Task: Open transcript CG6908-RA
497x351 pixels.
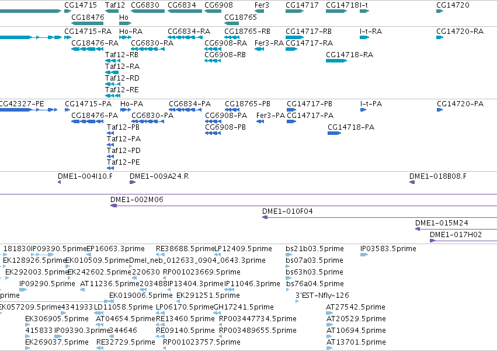Action: tap(225, 43)
